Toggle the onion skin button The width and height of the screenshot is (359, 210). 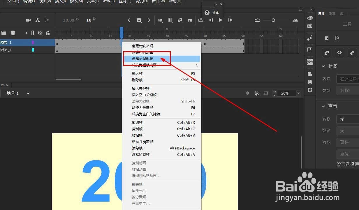[x=160, y=20]
